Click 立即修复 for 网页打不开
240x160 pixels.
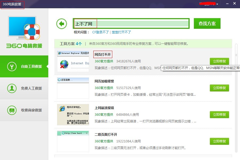coord(219,61)
